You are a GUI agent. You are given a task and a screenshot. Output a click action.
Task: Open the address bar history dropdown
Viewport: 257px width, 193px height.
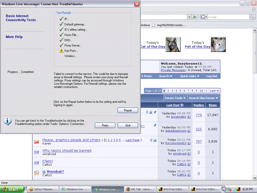pyautogui.click(x=189, y=17)
